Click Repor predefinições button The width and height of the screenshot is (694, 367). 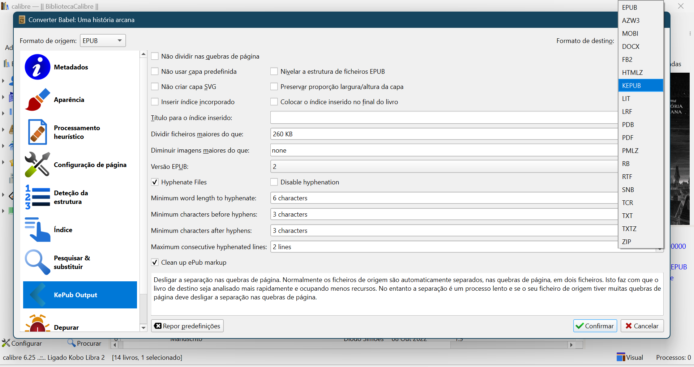point(187,326)
